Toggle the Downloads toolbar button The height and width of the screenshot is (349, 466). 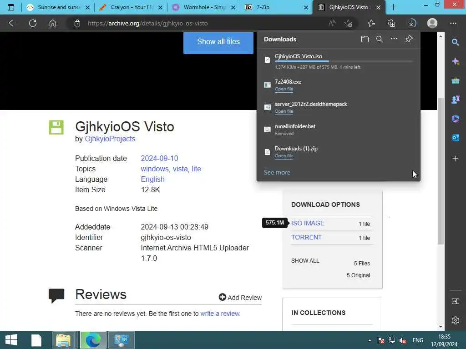tap(411, 23)
